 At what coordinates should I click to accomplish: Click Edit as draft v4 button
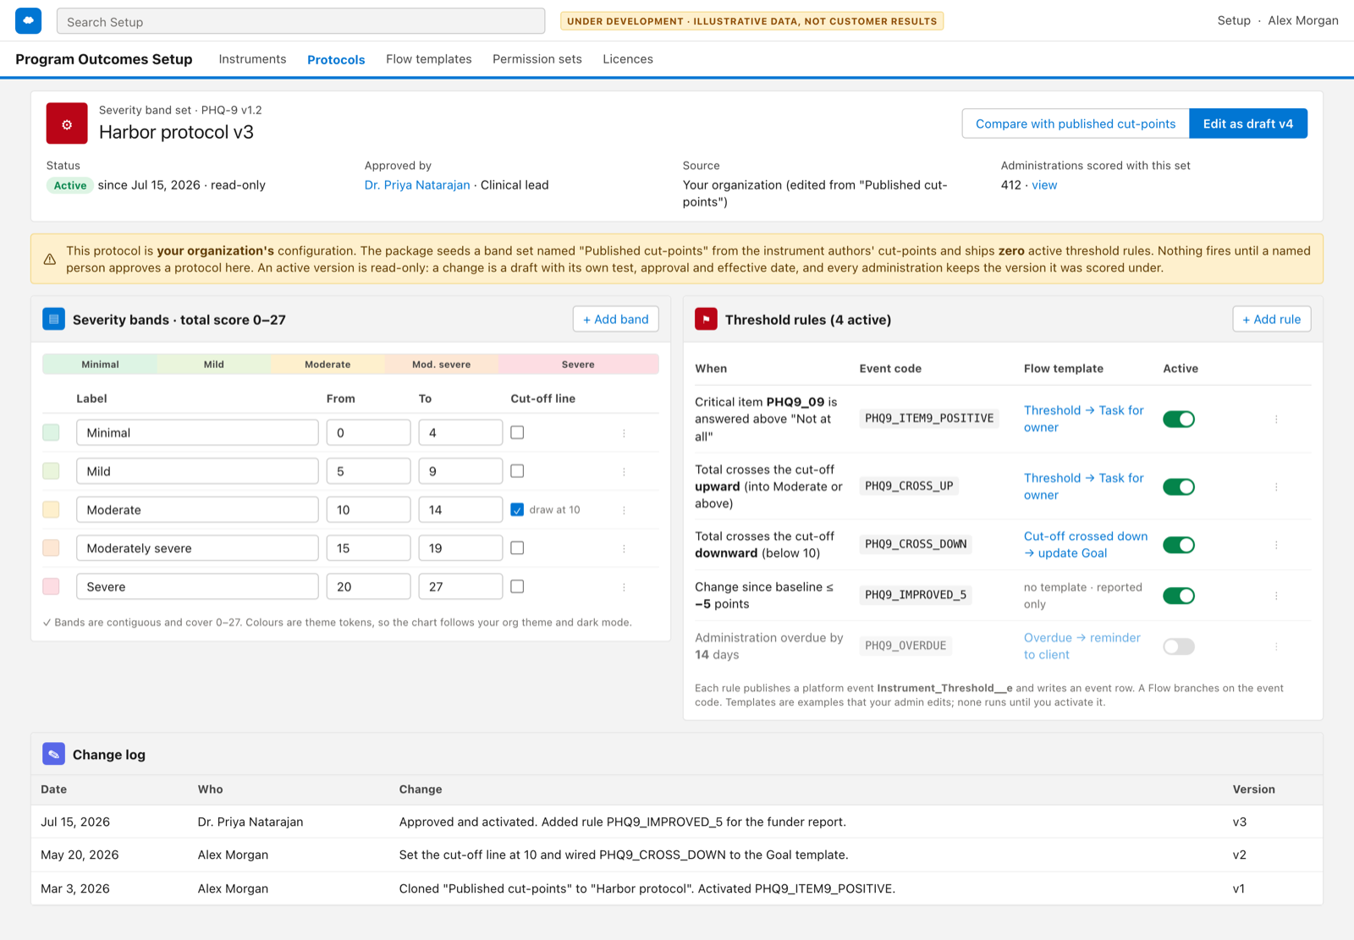pyautogui.click(x=1248, y=124)
